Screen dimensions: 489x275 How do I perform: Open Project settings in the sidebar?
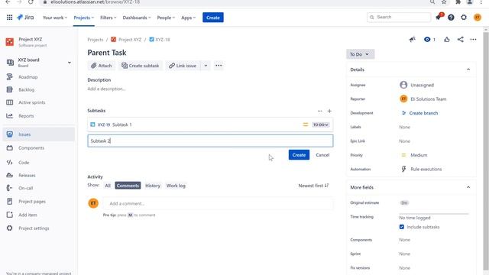click(x=34, y=228)
